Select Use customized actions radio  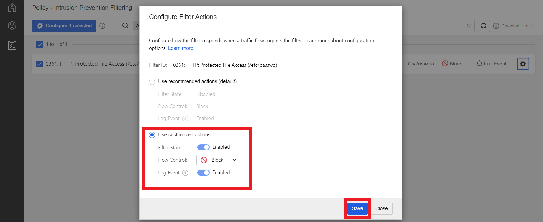(152, 135)
